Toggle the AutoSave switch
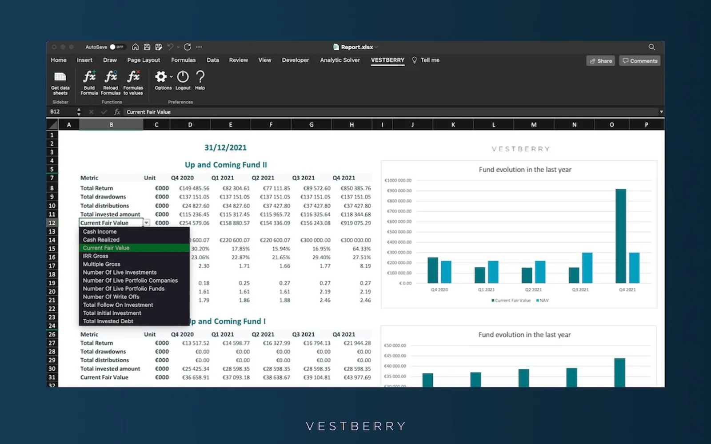The width and height of the screenshot is (711, 444). coord(117,47)
